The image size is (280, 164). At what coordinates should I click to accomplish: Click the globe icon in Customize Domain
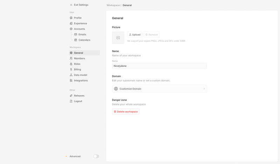click(116, 89)
